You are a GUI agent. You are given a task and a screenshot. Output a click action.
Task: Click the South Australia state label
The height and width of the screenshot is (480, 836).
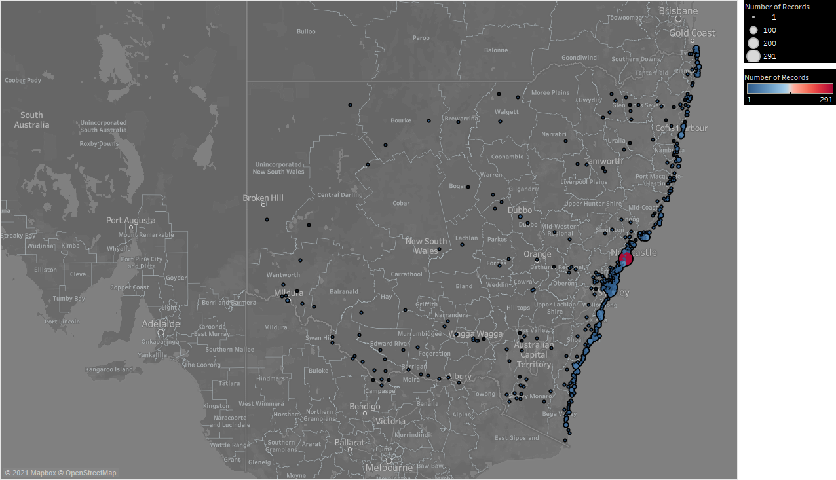tap(31, 120)
